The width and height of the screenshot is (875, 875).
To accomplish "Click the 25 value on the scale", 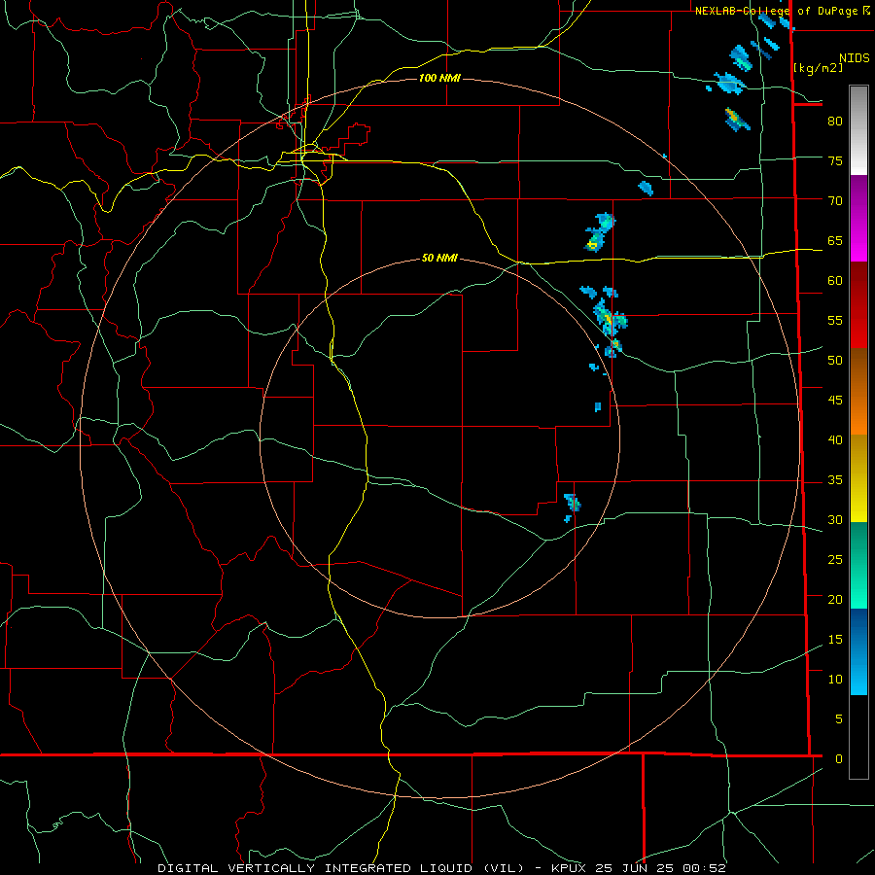I will click(835, 559).
